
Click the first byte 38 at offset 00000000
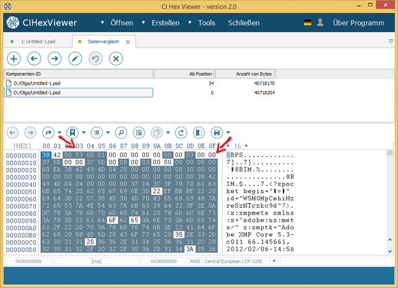pyautogui.click(x=46, y=155)
